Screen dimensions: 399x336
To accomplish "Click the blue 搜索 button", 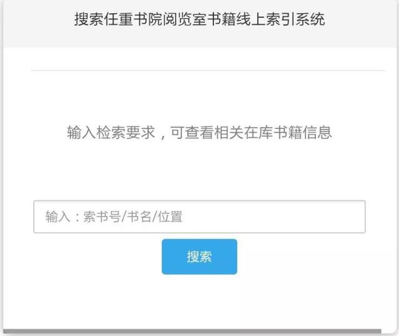I will 199,257.
